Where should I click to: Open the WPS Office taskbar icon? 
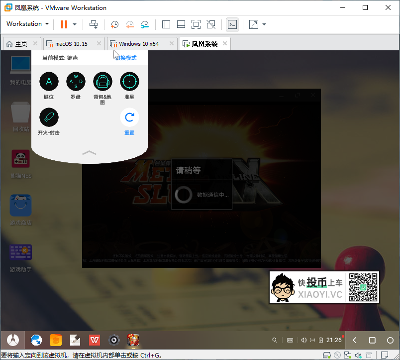(x=95, y=340)
